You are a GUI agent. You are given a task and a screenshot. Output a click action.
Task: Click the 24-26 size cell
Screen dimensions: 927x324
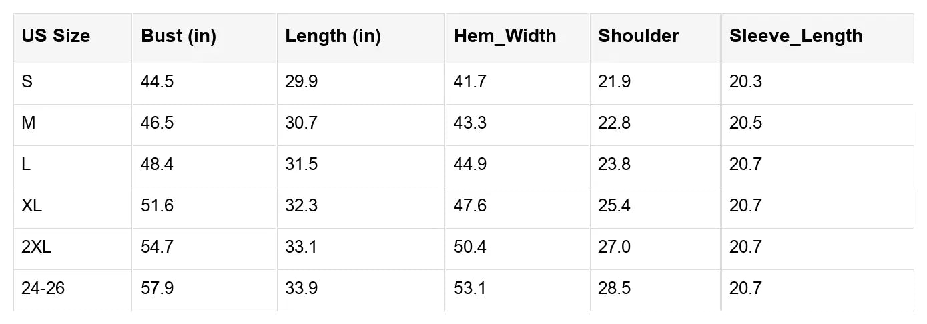coord(43,289)
